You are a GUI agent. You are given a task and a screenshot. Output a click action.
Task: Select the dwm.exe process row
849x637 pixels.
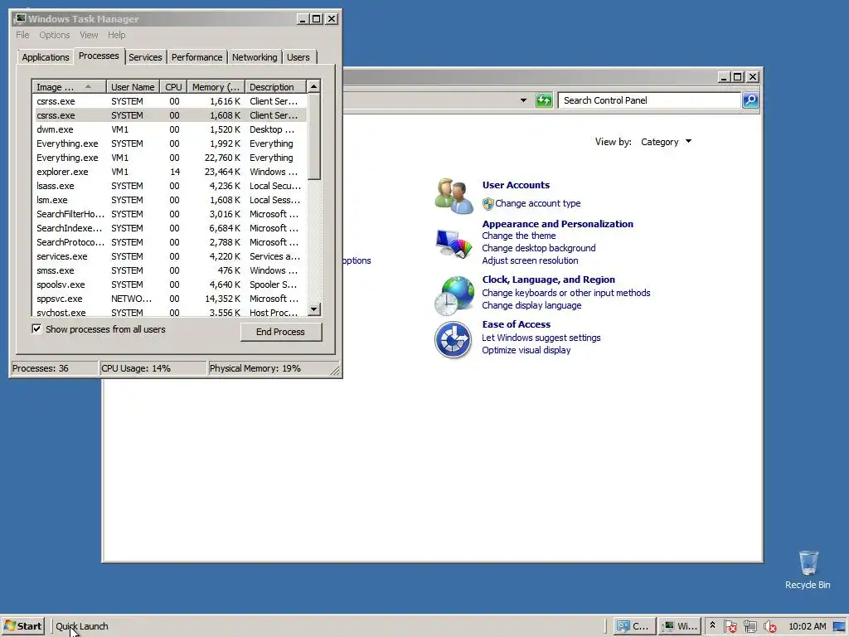tap(169, 129)
